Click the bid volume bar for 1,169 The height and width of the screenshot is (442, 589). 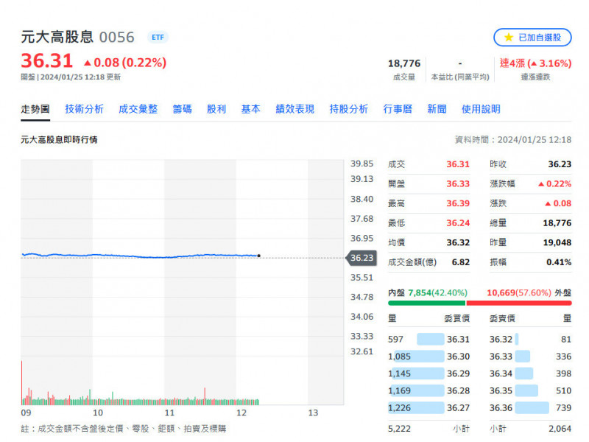pos(417,390)
